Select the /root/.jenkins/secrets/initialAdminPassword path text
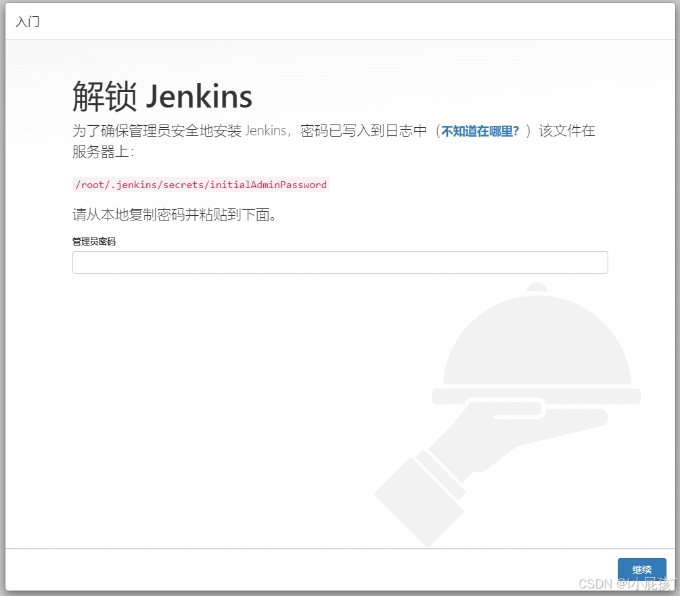This screenshot has height=596, width=680. (x=201, y=185)
